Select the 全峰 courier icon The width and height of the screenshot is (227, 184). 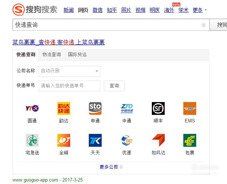pos(64,140)
